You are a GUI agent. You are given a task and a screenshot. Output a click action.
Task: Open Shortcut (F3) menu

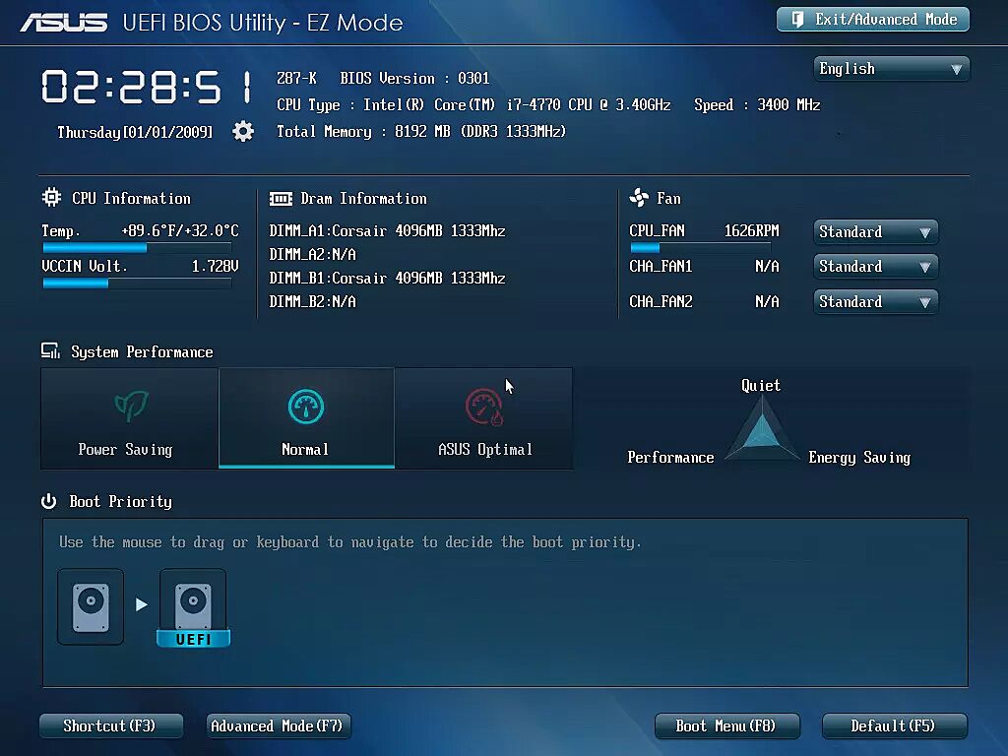pyautogui.click(x=110, y=725)
